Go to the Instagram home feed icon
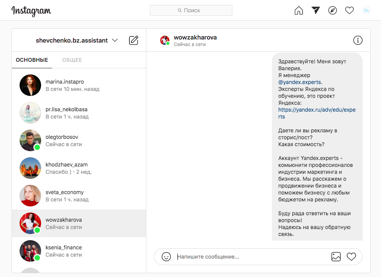Screen dimensions: 381x277 coord(299,10)
